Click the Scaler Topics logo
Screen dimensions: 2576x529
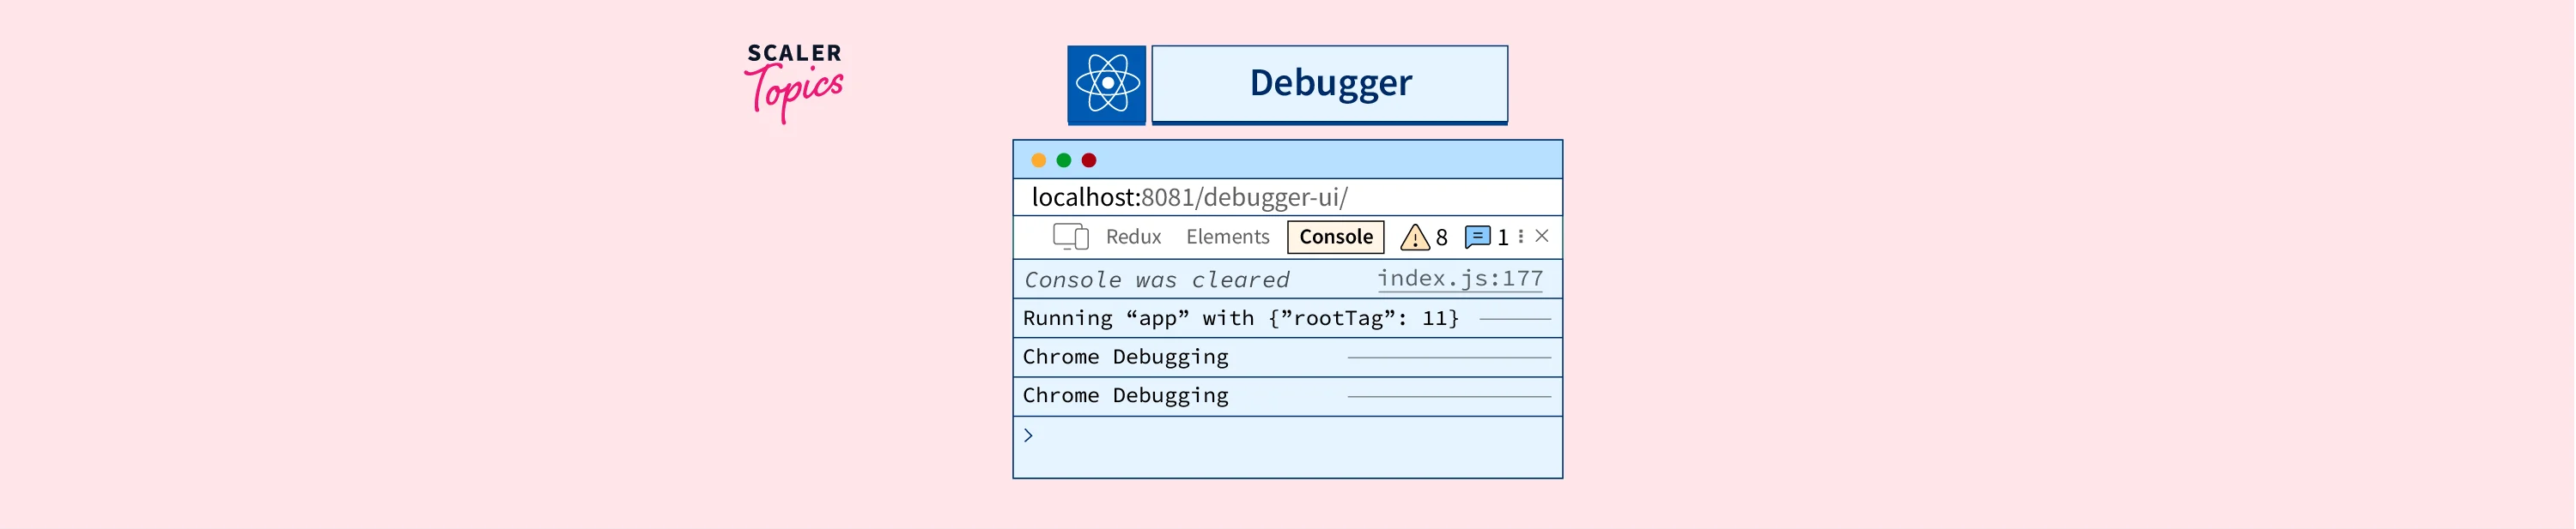(794, 81)
